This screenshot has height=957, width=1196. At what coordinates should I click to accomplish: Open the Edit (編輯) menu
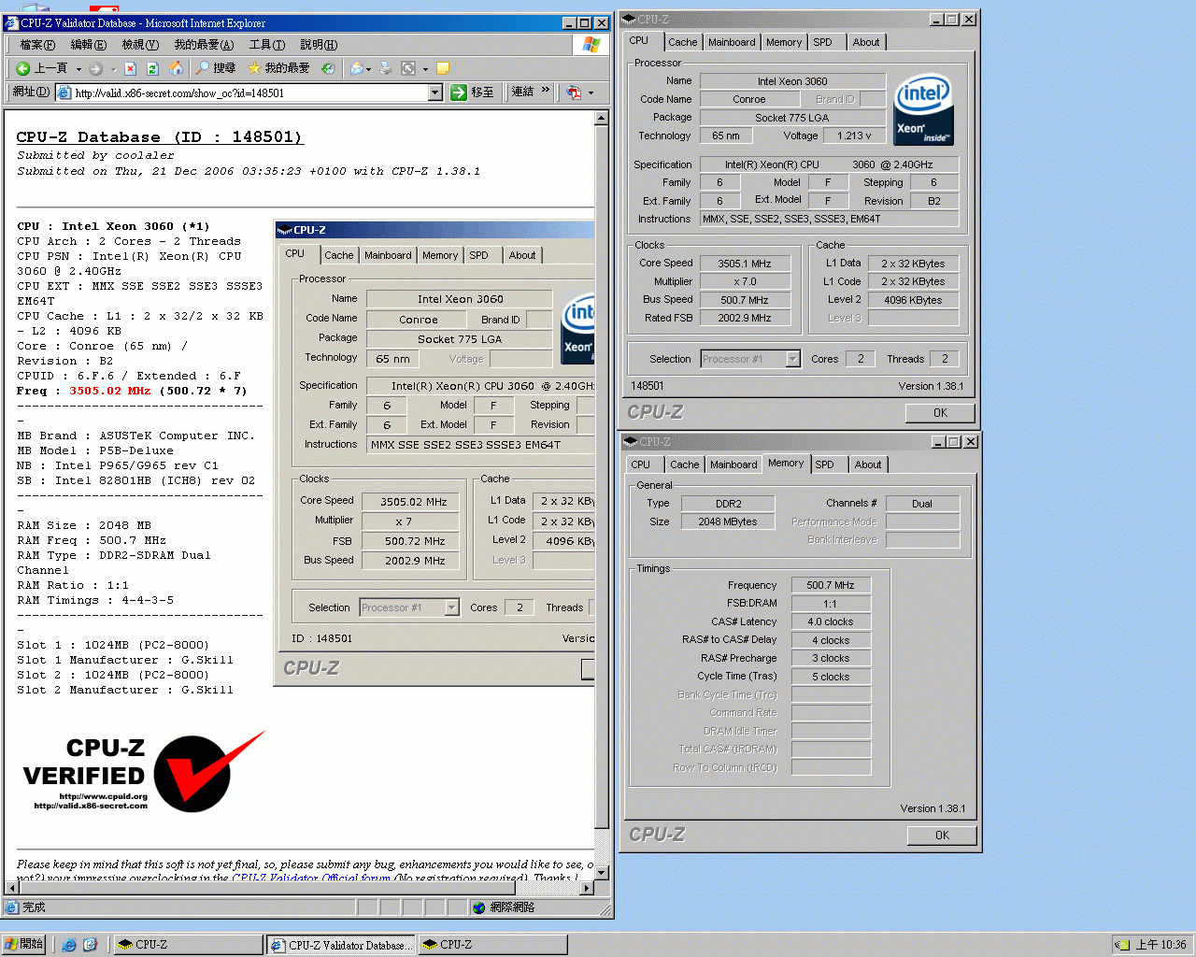tap(89, 44)
